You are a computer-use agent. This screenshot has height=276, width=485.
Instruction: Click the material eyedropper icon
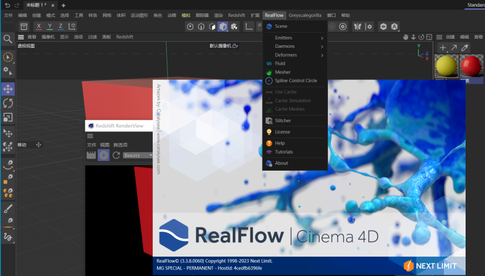pyautogui.click(x=464, y=48)
